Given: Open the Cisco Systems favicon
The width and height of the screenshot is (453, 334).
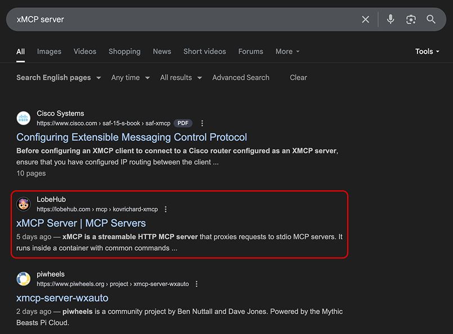Looking at the screenshot, I should pos(24,118).
